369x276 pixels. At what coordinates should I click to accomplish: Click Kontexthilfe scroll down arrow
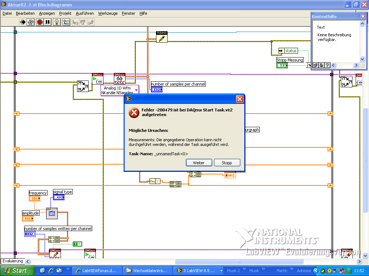click(363, 59)
